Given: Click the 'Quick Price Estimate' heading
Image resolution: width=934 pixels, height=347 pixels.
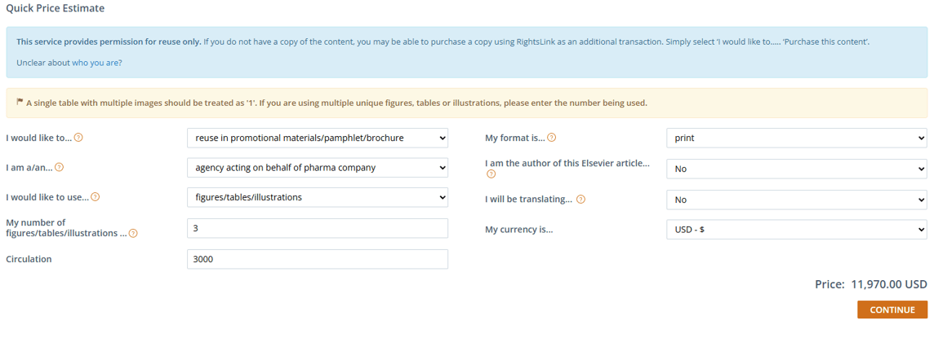Looking at the screenshot, I should [55, 8].
